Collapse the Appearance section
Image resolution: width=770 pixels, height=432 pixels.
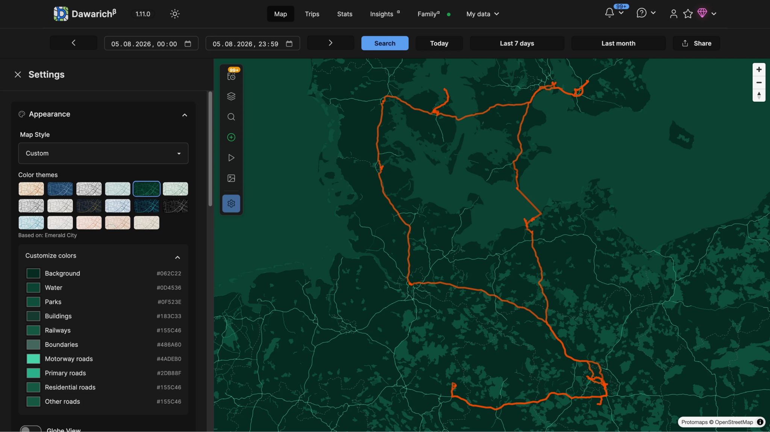[x=185, y=115]
